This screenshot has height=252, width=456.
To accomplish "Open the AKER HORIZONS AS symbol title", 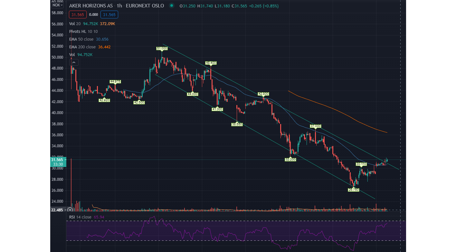I will [91, 6].
